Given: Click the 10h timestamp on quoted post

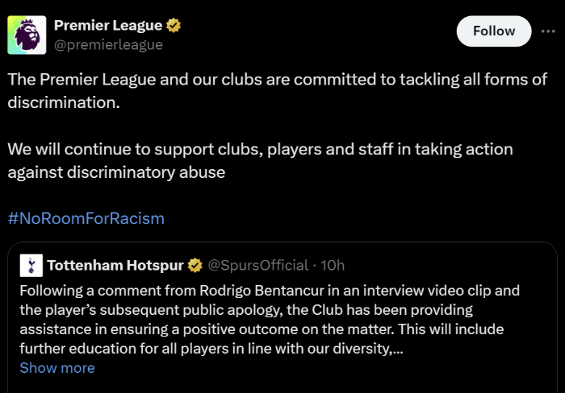Looking at the screenshot, I should click(x=333, y=266).
